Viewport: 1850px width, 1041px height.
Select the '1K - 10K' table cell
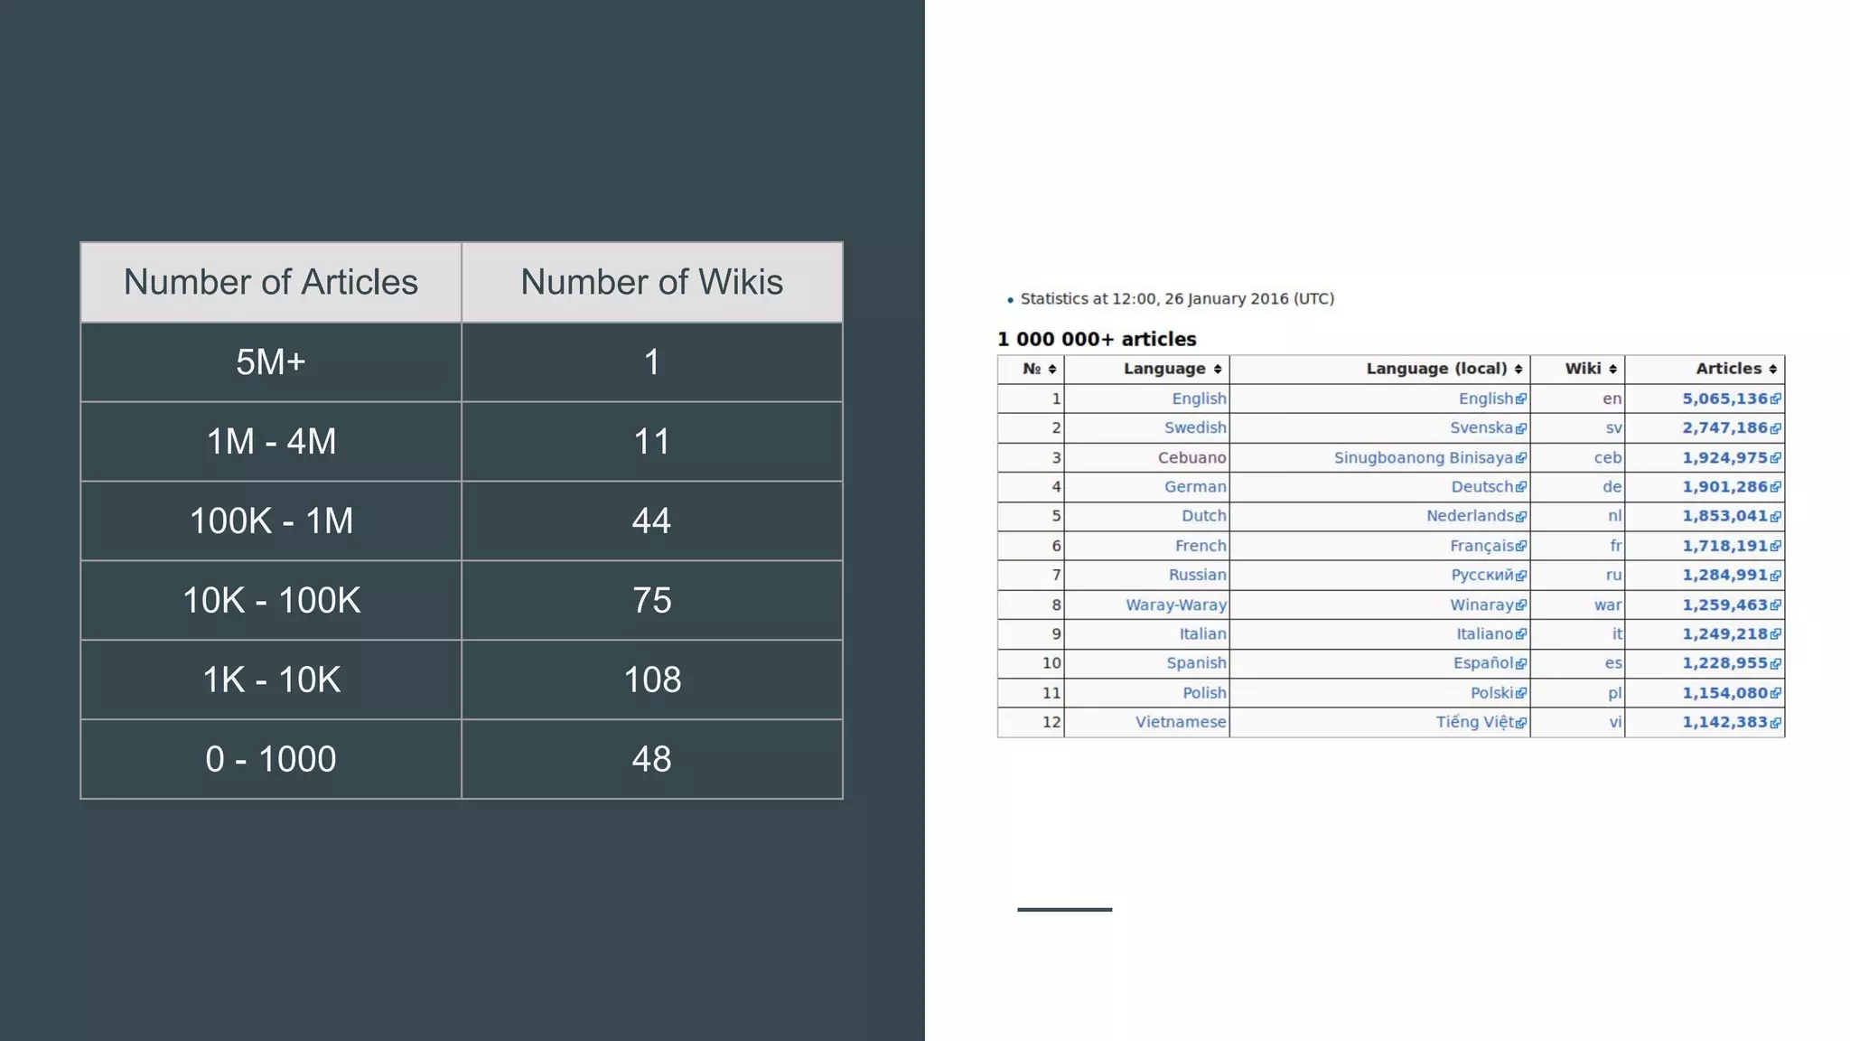[x=271, y=680]
